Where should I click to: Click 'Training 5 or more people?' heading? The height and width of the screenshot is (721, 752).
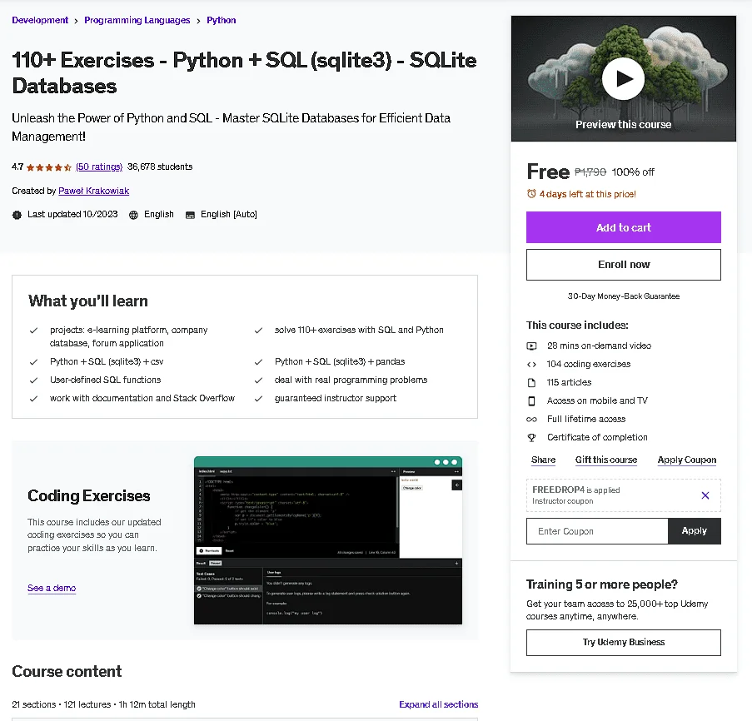pyautogui.click(x=602, y=584)
